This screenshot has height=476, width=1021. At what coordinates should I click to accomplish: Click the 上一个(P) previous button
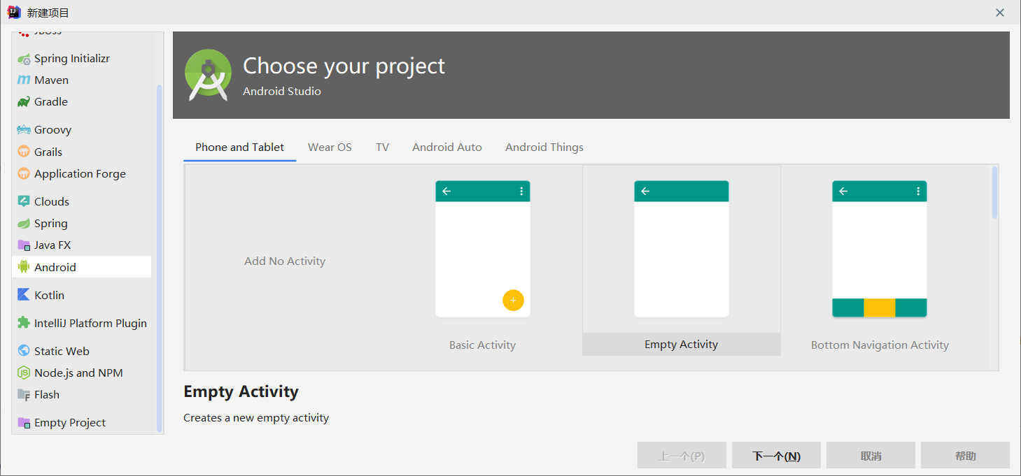[x=682, y=456]
